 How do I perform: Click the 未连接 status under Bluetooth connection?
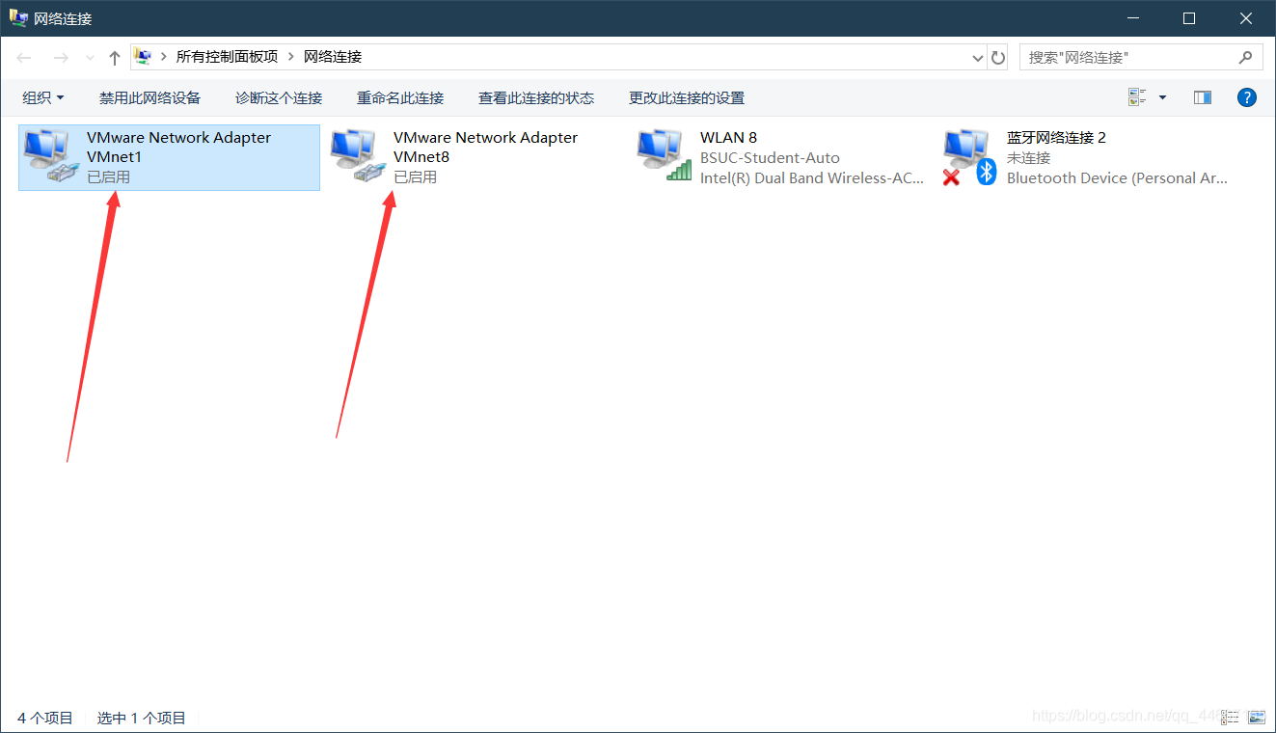(x=1028, y=158)
